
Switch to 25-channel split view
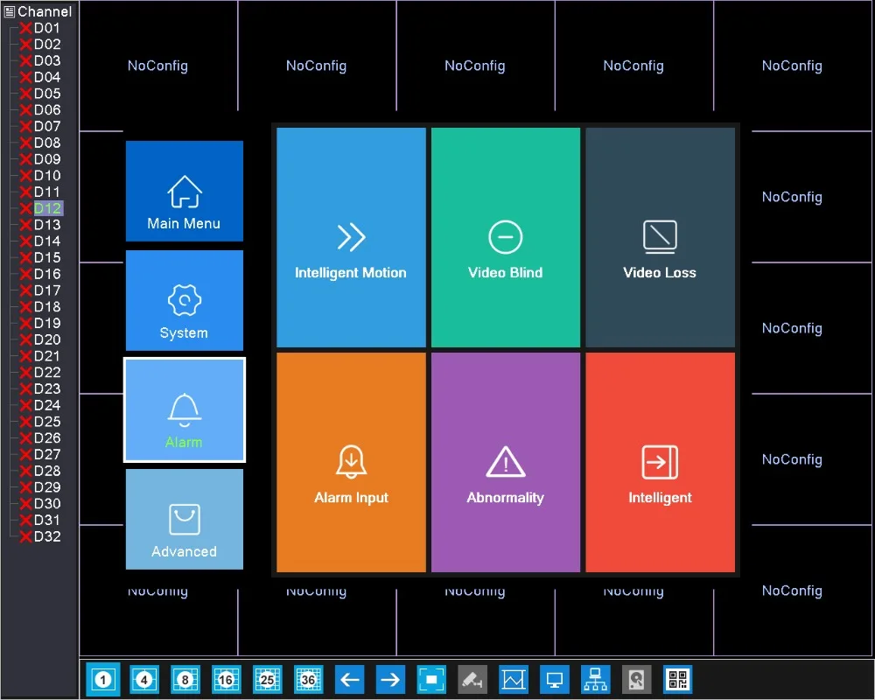(x=267, y=679)
